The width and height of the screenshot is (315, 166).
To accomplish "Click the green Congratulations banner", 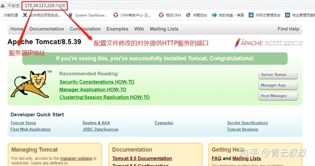I will tap(155, 59).
